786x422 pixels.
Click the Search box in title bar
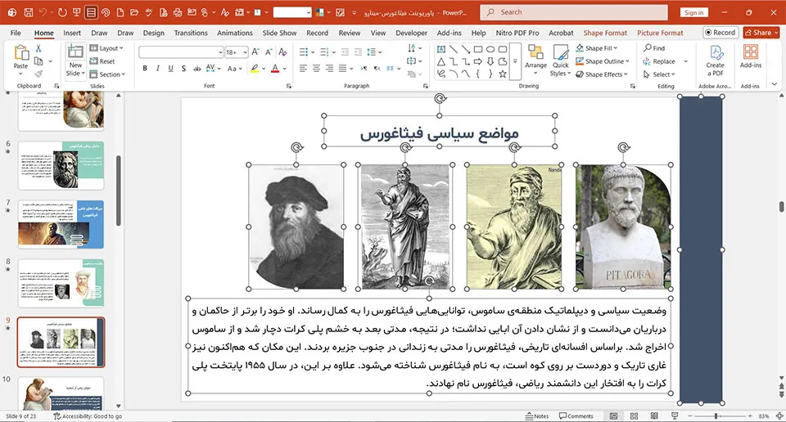click(x=573, y=12)
